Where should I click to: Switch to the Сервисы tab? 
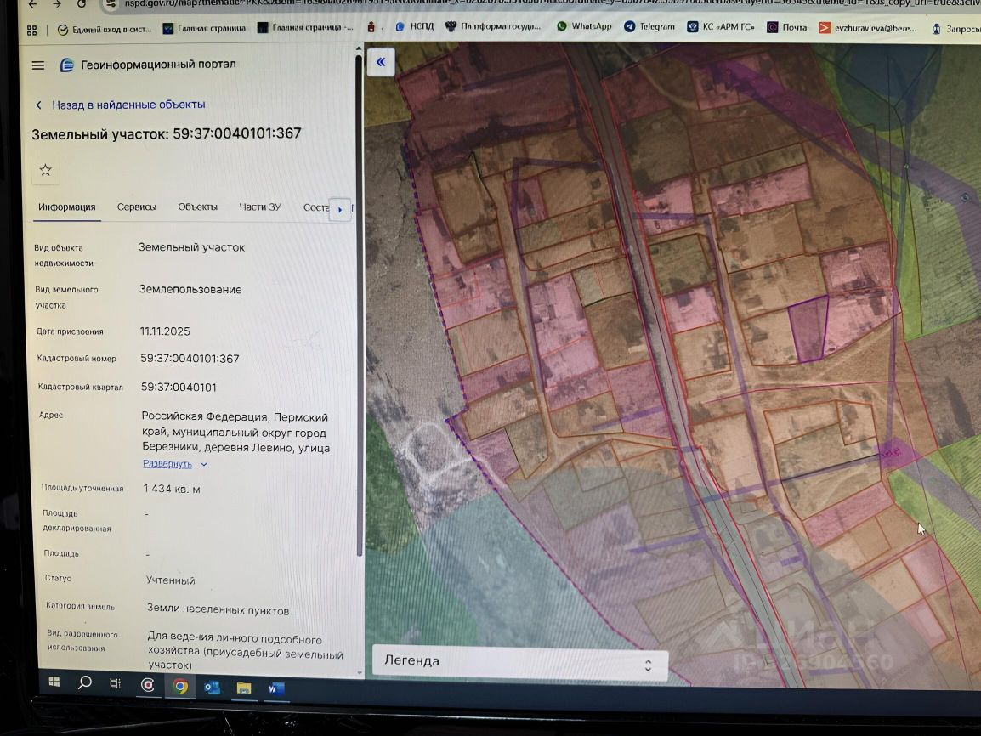pos(136,207)
